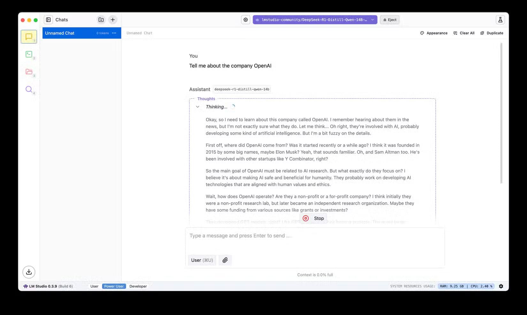Open model settings gear beside model selector
Viewport: 527px width, 315px height.
tap(246, 20)
